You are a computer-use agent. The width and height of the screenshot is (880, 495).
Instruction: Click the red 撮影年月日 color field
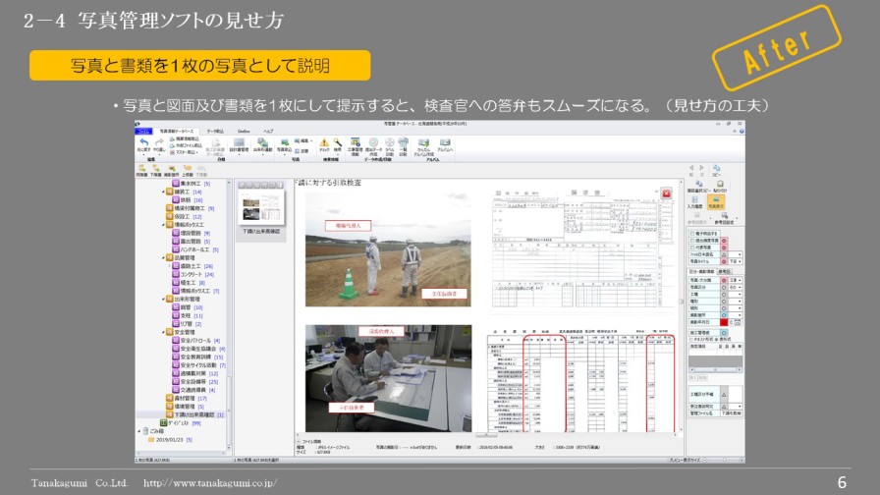tap(725, 321)
